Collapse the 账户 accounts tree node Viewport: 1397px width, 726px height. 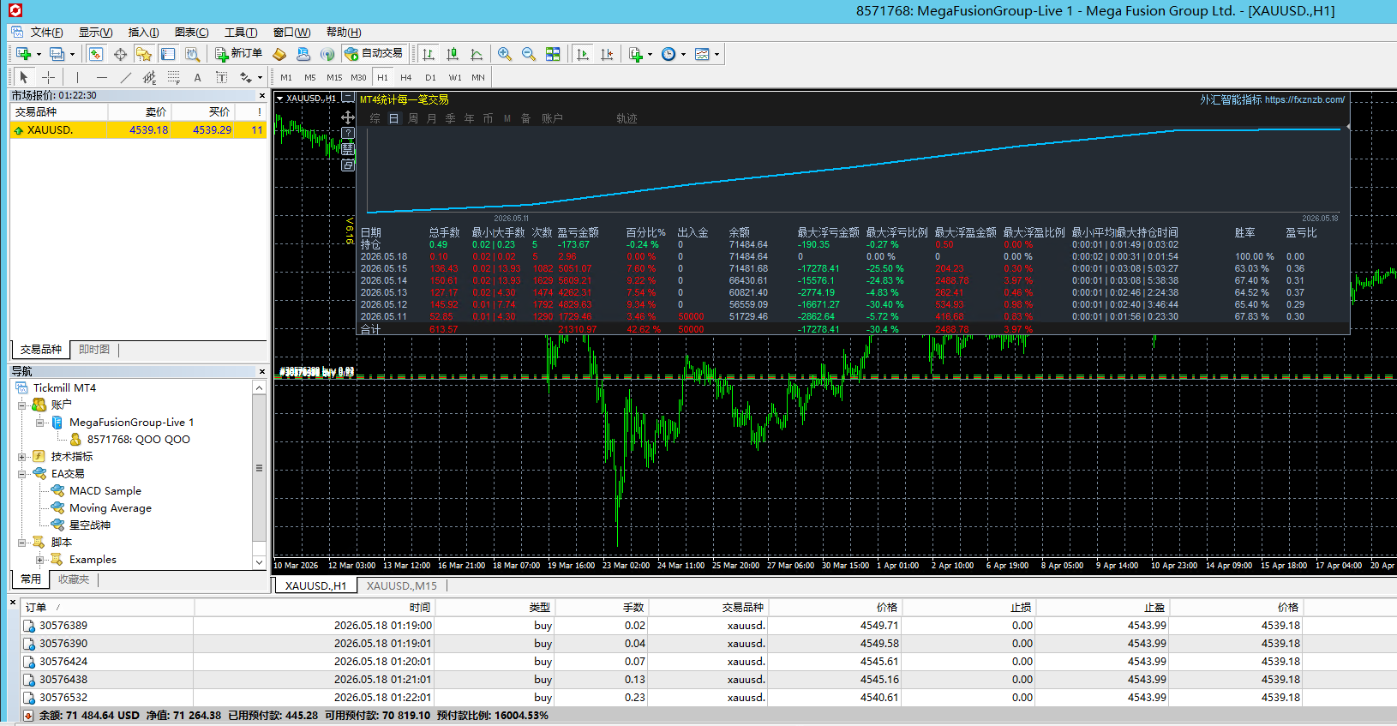pos(22,405)
